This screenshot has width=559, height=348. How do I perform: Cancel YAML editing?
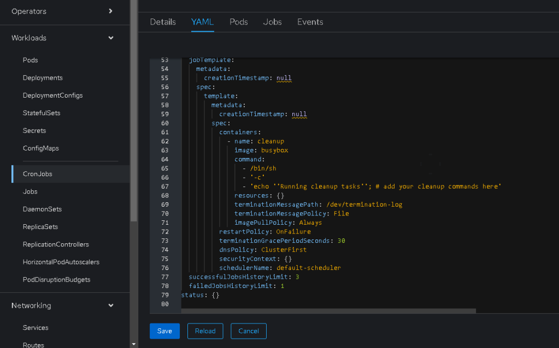249,331
